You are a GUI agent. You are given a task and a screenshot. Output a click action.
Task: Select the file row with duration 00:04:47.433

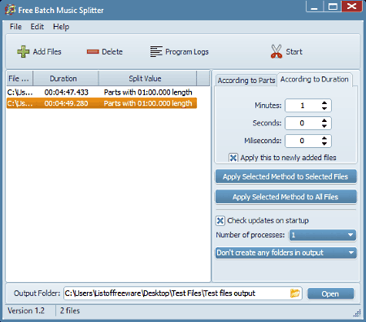click(x=102, y=93)
